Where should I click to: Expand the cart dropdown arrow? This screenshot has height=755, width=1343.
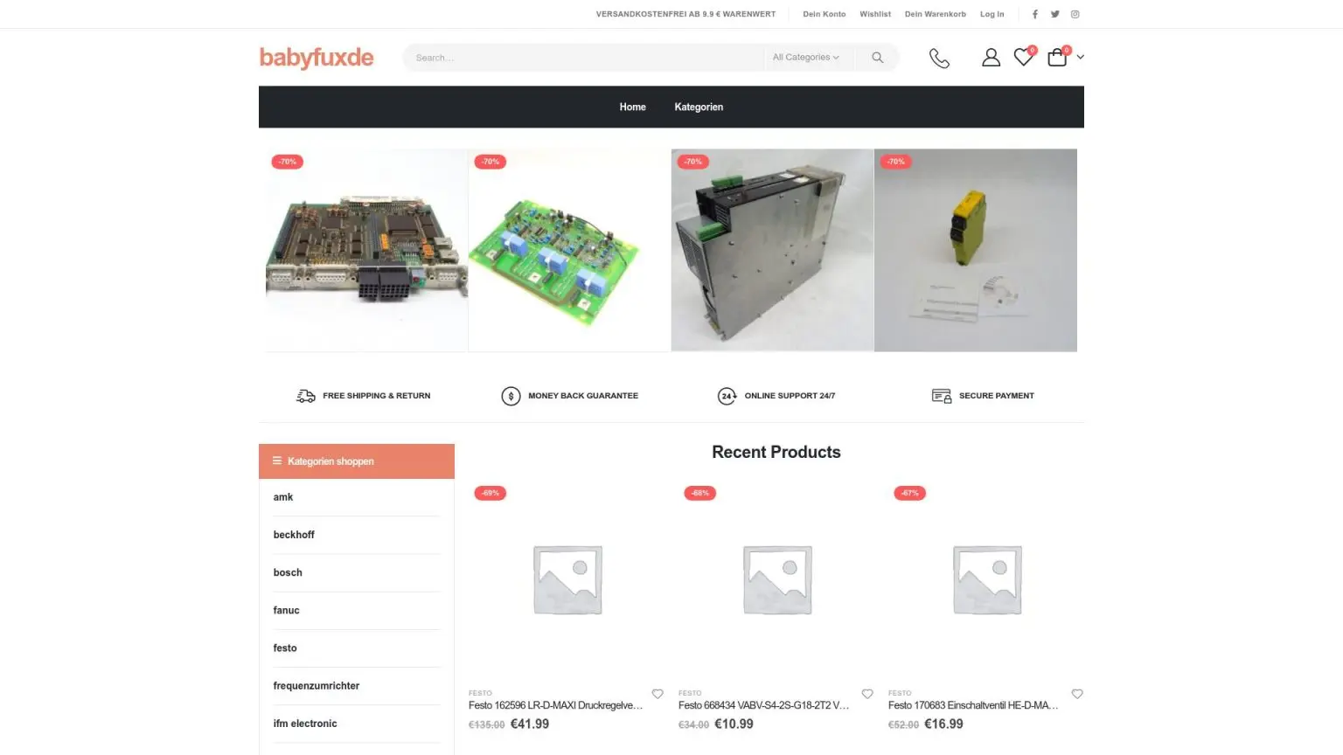tap(1081, 58)
